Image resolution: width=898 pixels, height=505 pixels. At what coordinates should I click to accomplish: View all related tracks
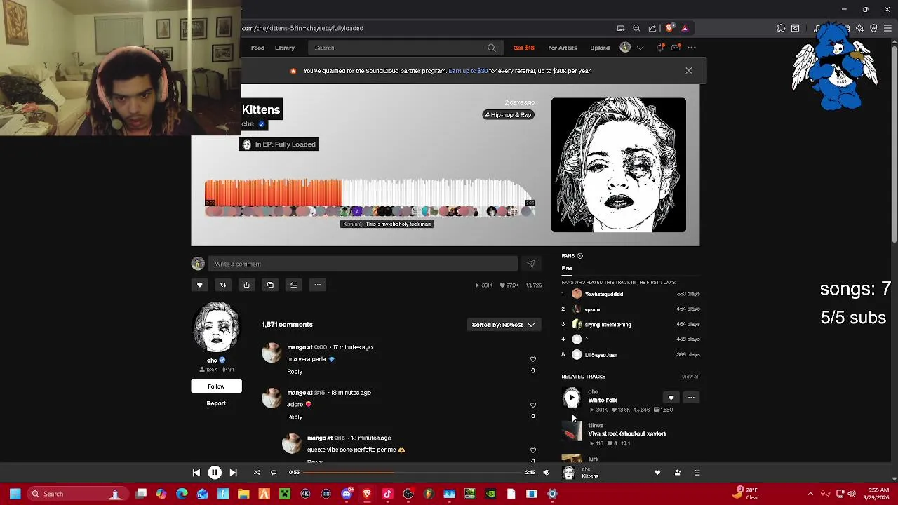(x=690, y=377)
